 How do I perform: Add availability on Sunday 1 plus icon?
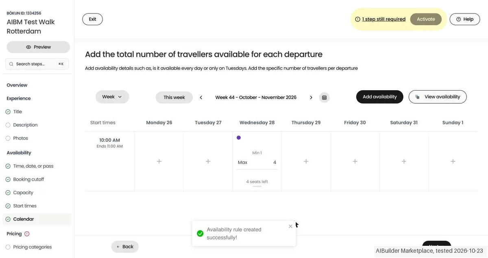(453, 161)
